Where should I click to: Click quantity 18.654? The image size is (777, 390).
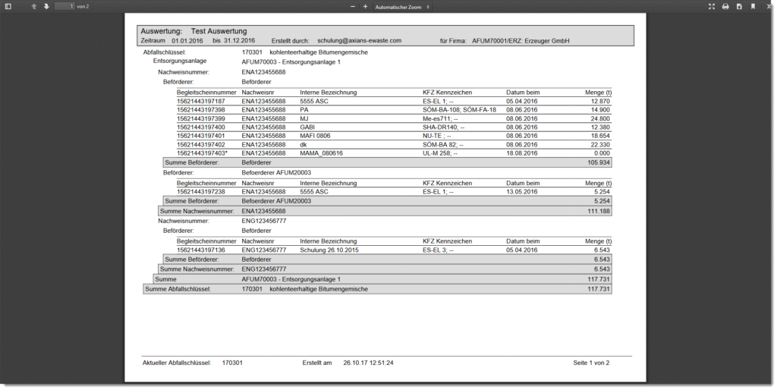[x=600, y=136]
